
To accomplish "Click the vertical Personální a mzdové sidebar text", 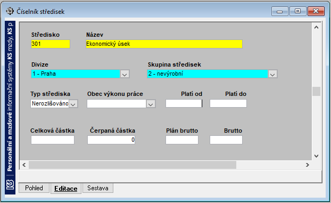I will click(10, 98).
